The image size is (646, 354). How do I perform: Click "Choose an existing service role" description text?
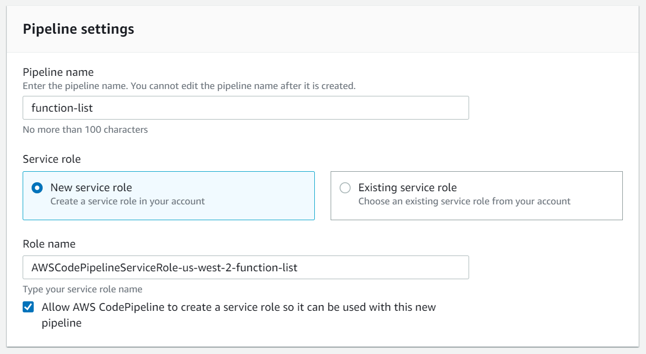click(464, 201)
